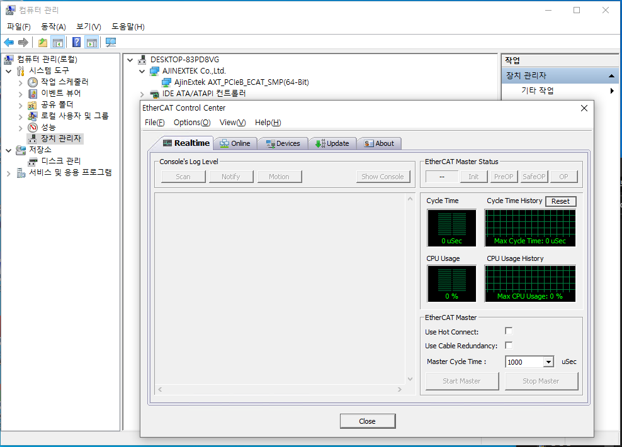Click the Notify log level button
The width and height of the screenshot is (622, 447).
pyautogui.click(x=231, y=177)
